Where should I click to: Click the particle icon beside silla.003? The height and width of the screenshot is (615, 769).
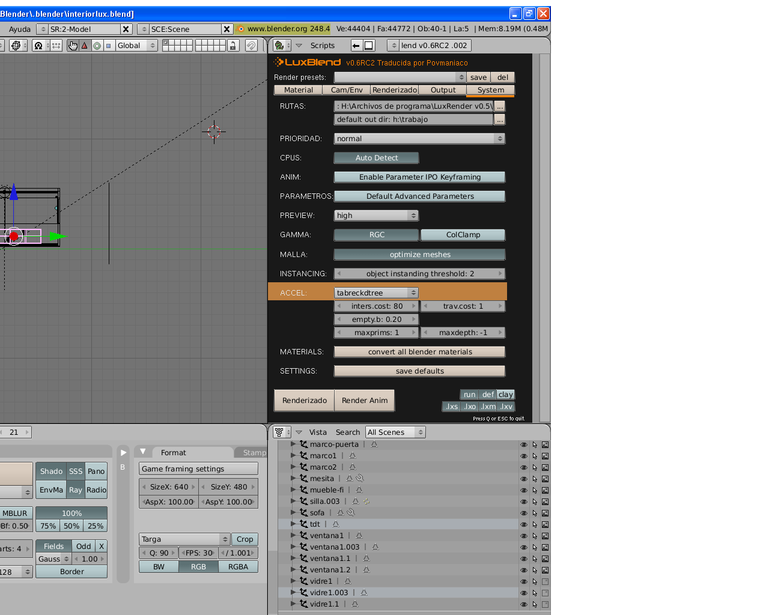tap(366, 501)
